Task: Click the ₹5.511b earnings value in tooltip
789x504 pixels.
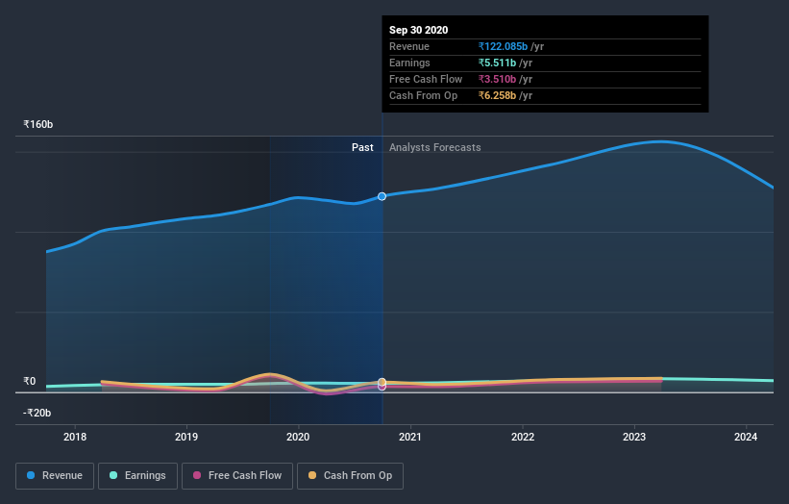Action: point(497,63)
